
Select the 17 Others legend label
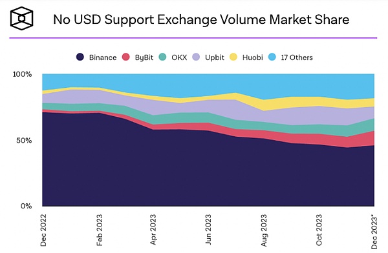pyautogui.click(x=297, y=57)
